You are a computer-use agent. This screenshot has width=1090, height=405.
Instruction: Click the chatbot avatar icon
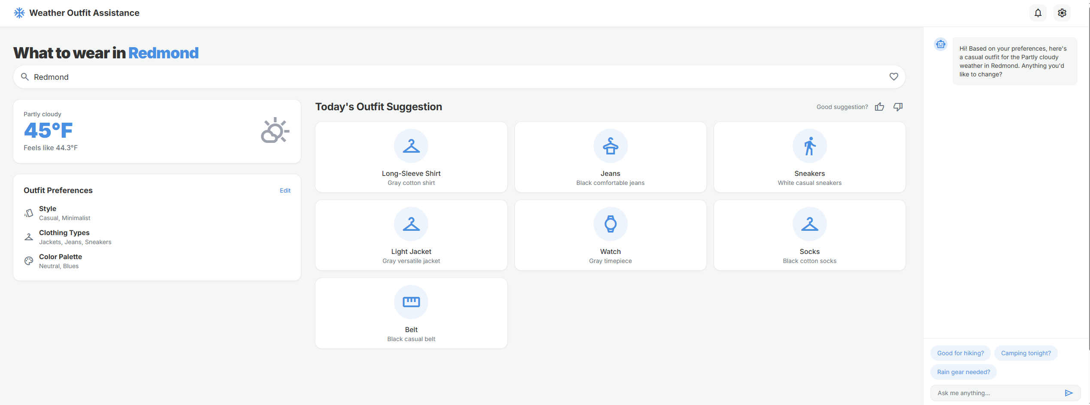(x=940, y=44)
